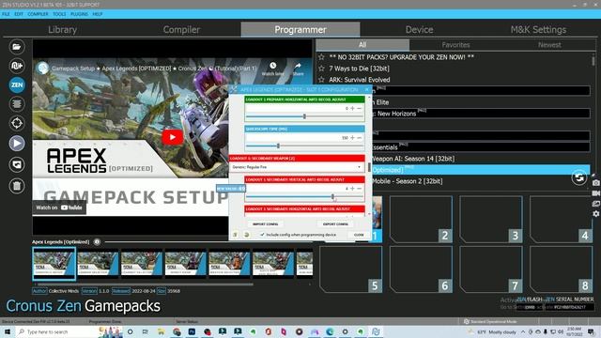Viewport: 601px width, 338px height.
Task: Click the trash can icon in the left sidebar
Action: [x=17, y=186]
